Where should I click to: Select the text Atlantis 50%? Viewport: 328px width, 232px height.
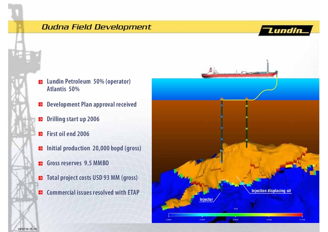[x=63, y=89]
